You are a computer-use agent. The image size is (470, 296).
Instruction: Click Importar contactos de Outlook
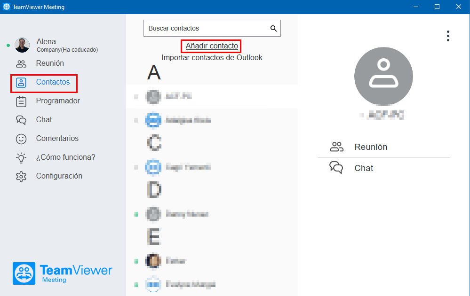click(x=212, y=57)
